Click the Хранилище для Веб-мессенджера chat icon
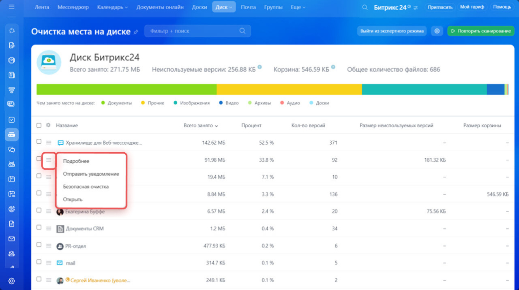 61,143
